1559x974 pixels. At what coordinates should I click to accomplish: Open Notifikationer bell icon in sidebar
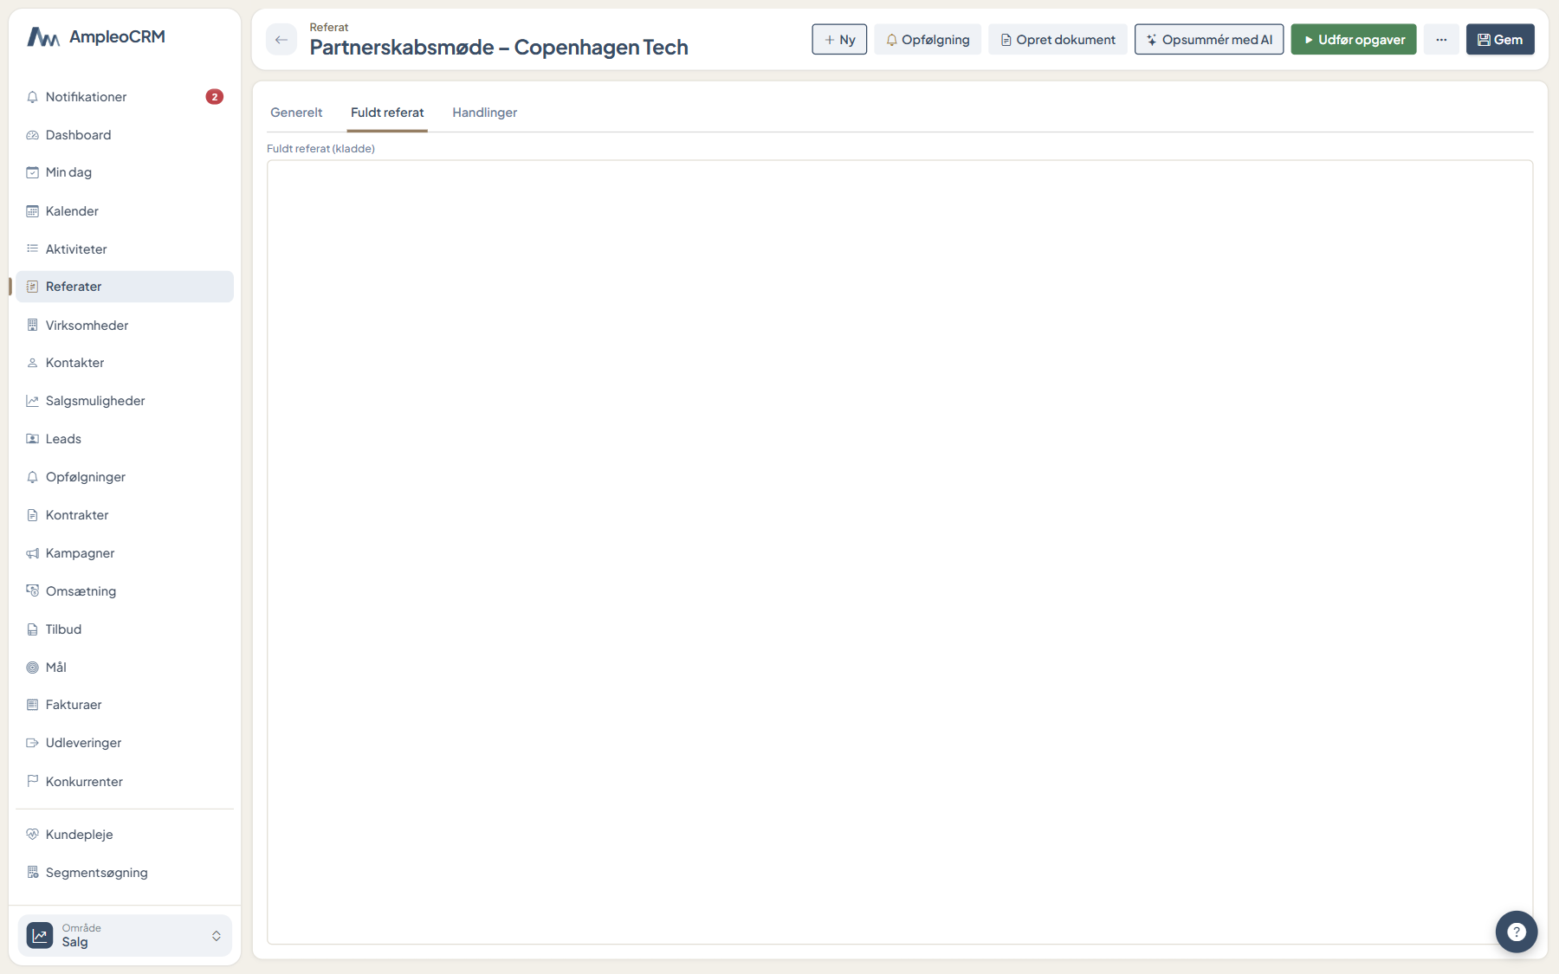pos(32,97)
